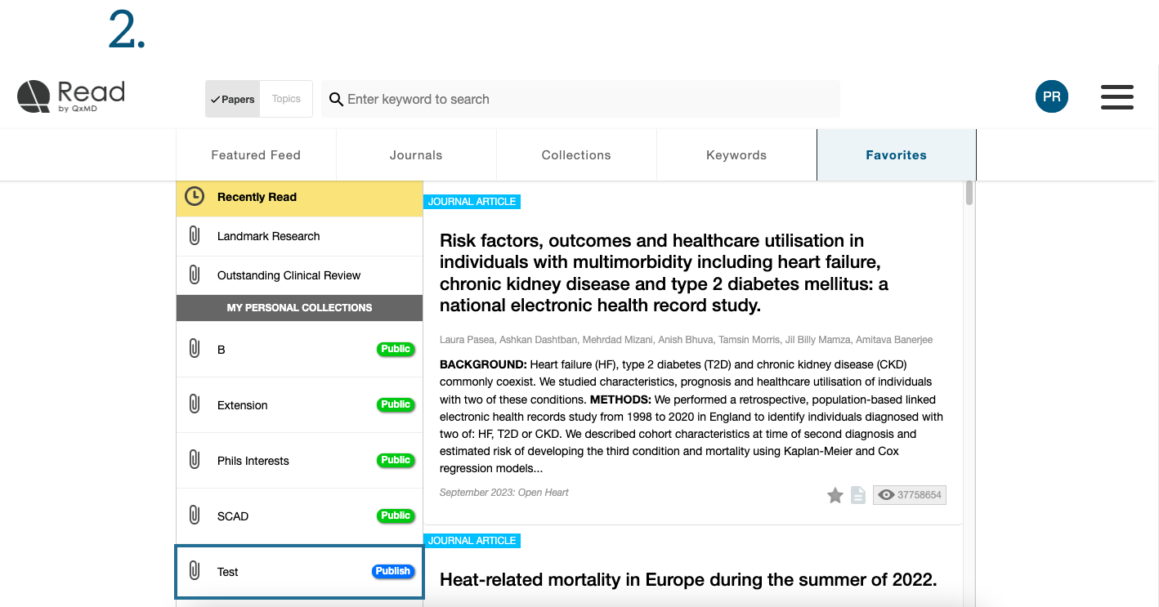This screenshot has width=1159, height=607.
Task: Open the hamburger menu icon
Action: [x=1116, y=97]
